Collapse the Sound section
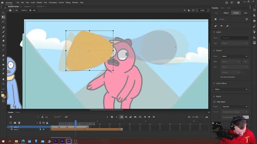Viewport: 257px width, 144px height. click(x=214, y=50)
